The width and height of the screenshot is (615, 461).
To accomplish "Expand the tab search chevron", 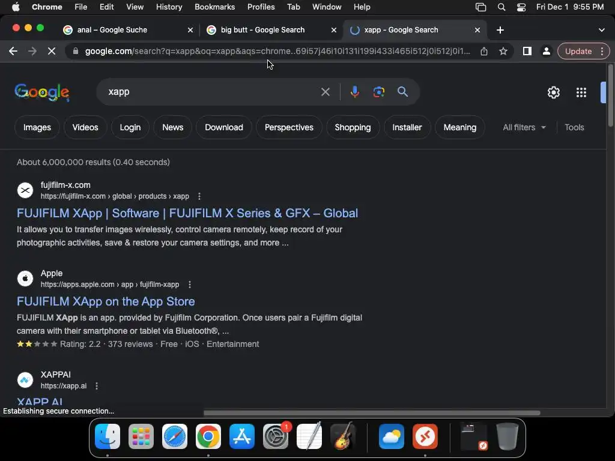I will pyautogui.click(x=602, y=30).
